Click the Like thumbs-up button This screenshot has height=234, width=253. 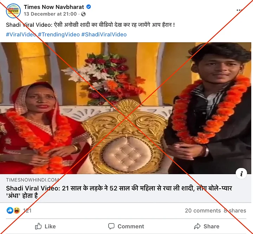point(45,226)
